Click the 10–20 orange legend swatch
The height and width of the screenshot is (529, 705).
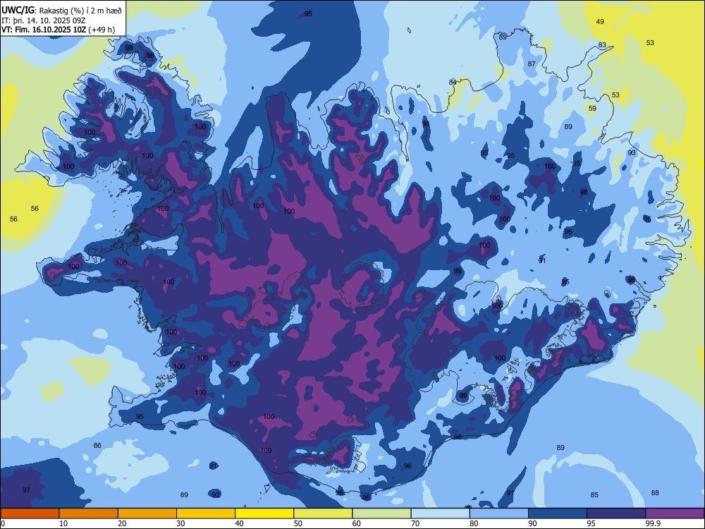tap(89, 513)
